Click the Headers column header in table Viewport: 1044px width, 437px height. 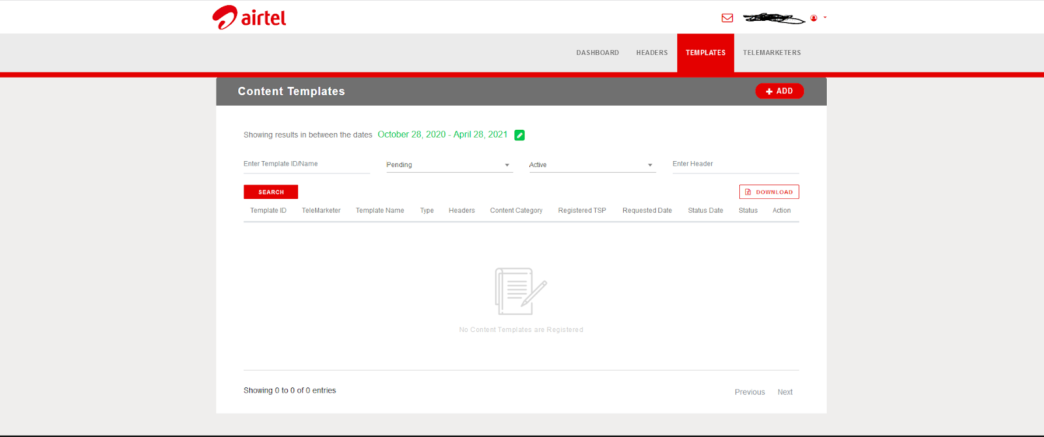point(461,211)
